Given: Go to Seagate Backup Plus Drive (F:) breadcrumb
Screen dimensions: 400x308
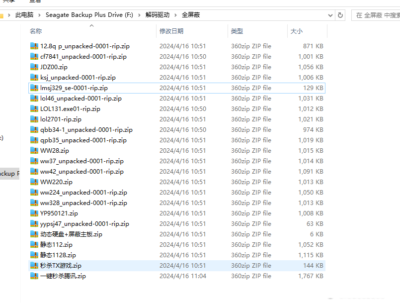Looking at the screenshot, I should click(89, 15).
